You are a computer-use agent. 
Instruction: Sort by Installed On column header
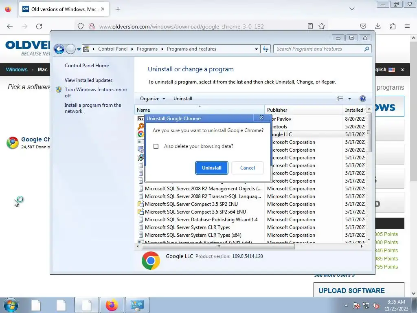pyautogui.click(x=354, y=110)
